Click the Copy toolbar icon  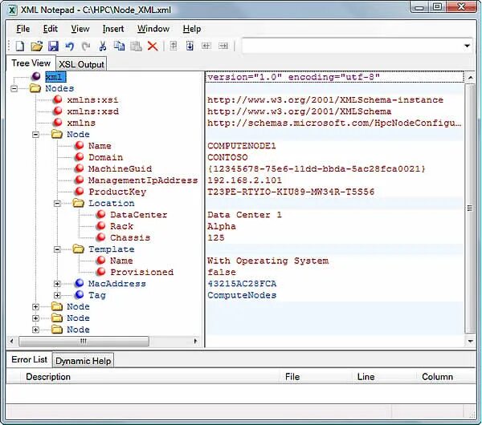coord(119,46)
